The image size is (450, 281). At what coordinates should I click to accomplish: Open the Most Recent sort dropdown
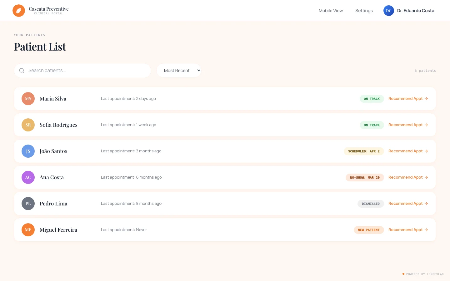[x=179, y=71]
